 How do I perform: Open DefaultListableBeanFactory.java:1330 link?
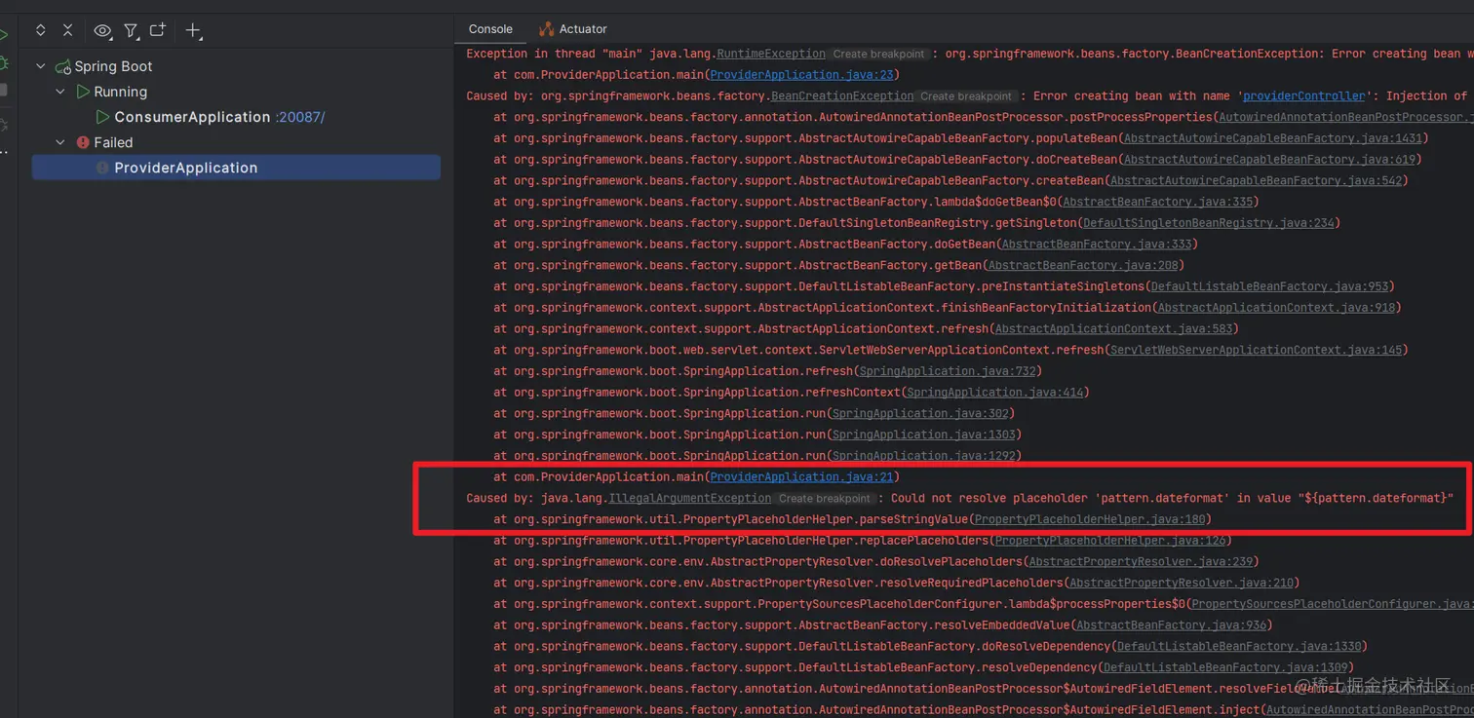point(1238,647)
